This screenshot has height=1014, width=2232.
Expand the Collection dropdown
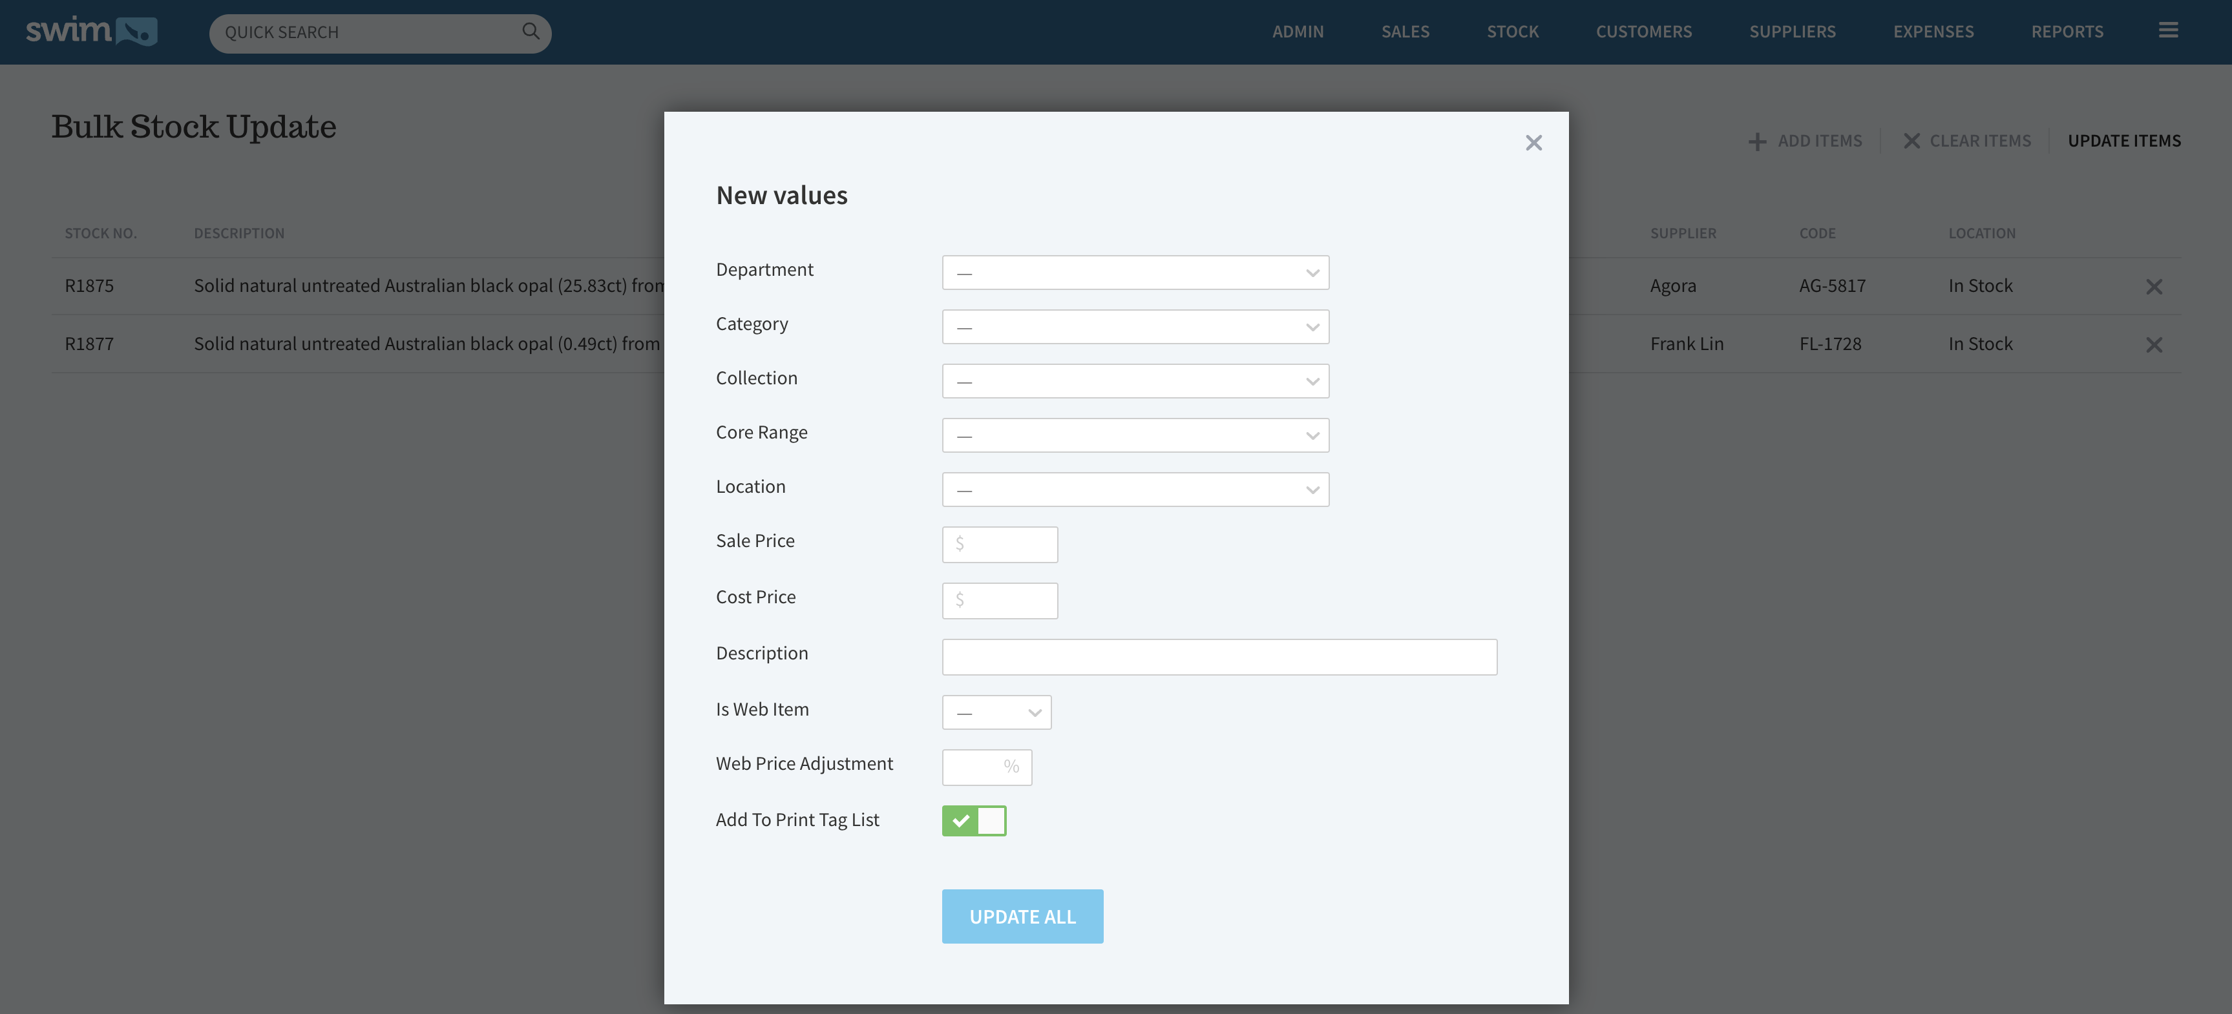click(x=1135, y=381)
